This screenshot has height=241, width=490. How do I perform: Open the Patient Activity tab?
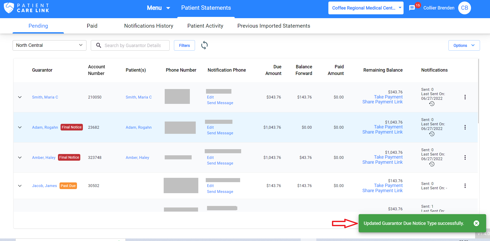205,26
